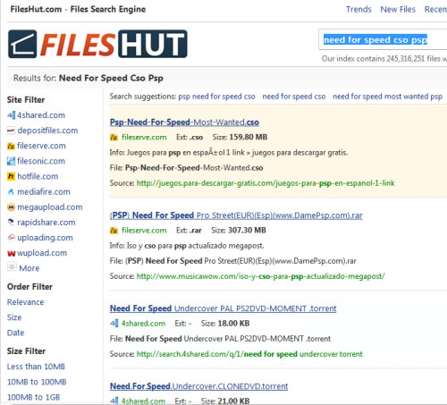Filter results by mediafire.com

[44, 192]
